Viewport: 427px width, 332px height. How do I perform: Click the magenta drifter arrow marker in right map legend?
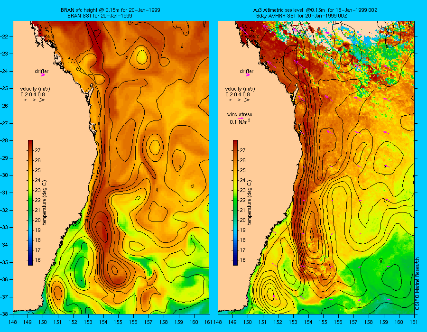[248, 75]
